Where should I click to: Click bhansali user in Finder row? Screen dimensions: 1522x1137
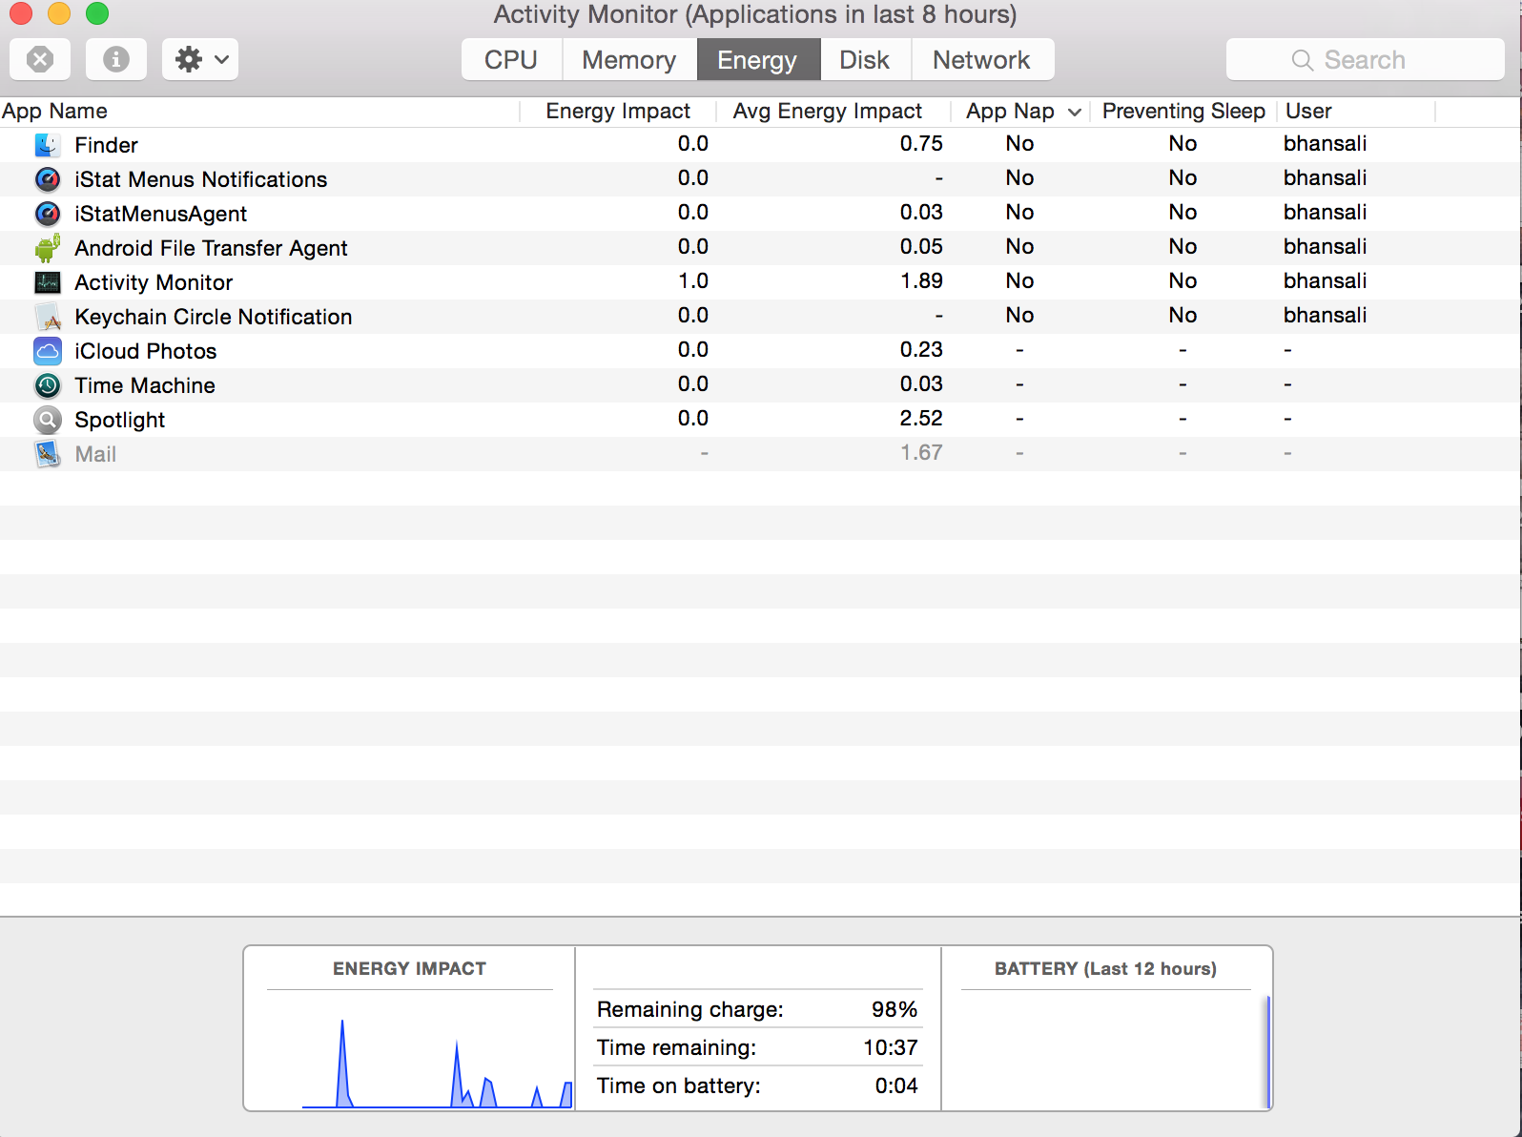point(1325,143)
